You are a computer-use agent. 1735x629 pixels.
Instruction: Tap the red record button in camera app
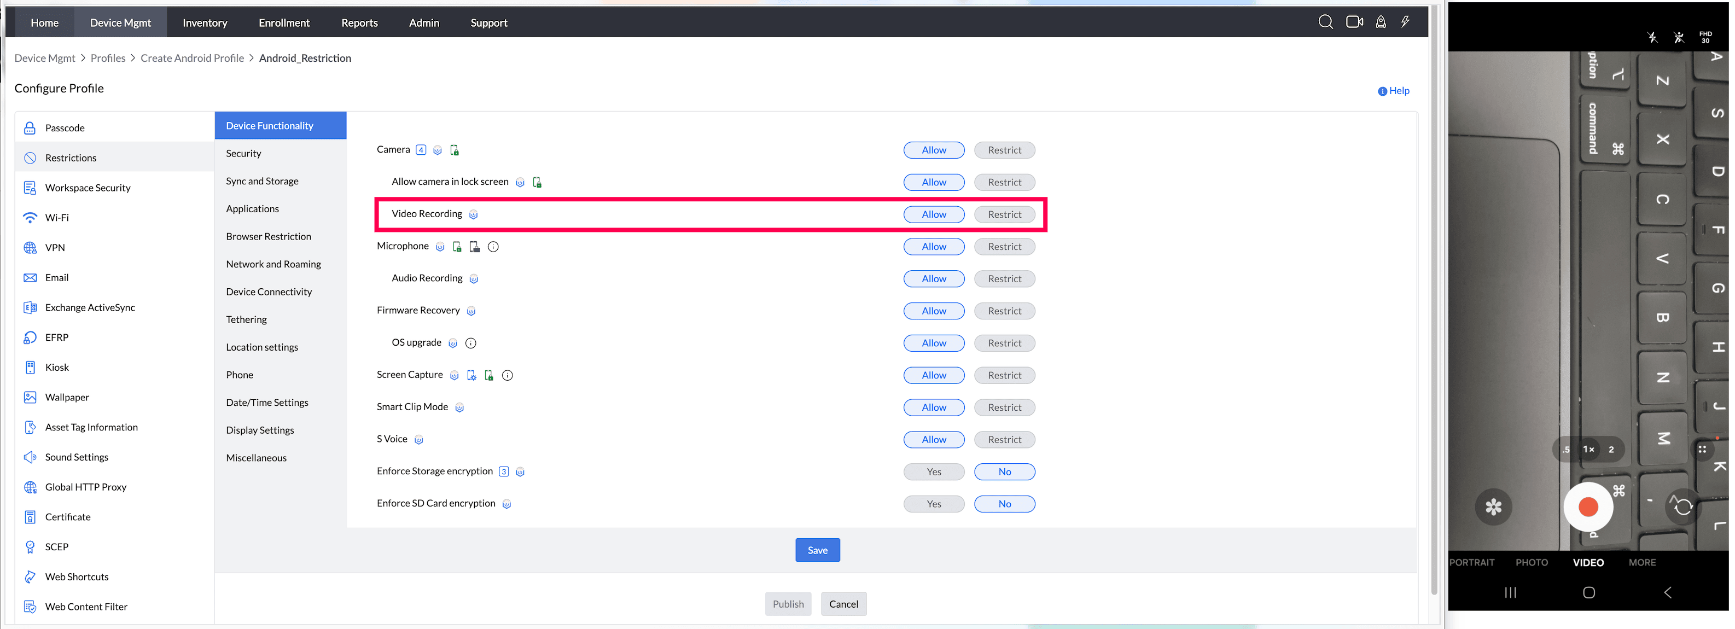tap(1587, 506)
